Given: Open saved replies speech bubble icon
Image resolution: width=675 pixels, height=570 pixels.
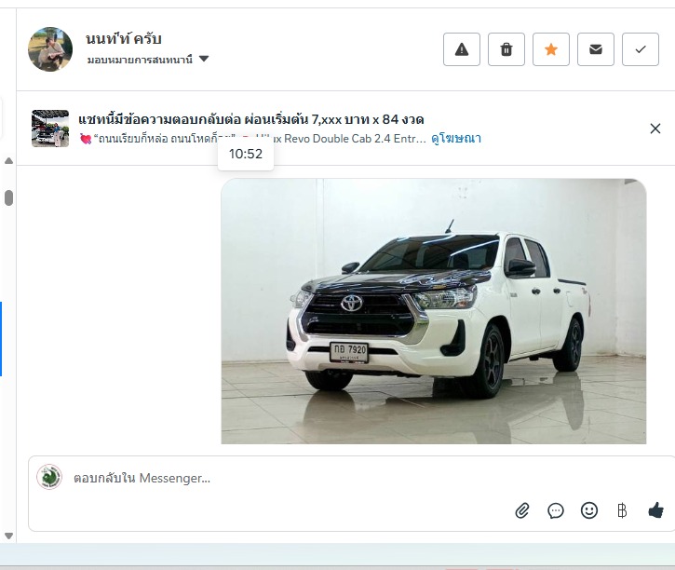Looking at the screenshot, I should click(x=556, y=511).
